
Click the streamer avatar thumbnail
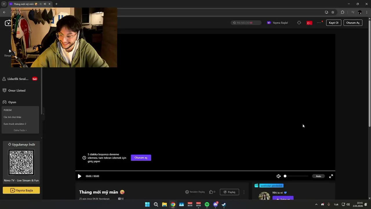tap(264, 196)
